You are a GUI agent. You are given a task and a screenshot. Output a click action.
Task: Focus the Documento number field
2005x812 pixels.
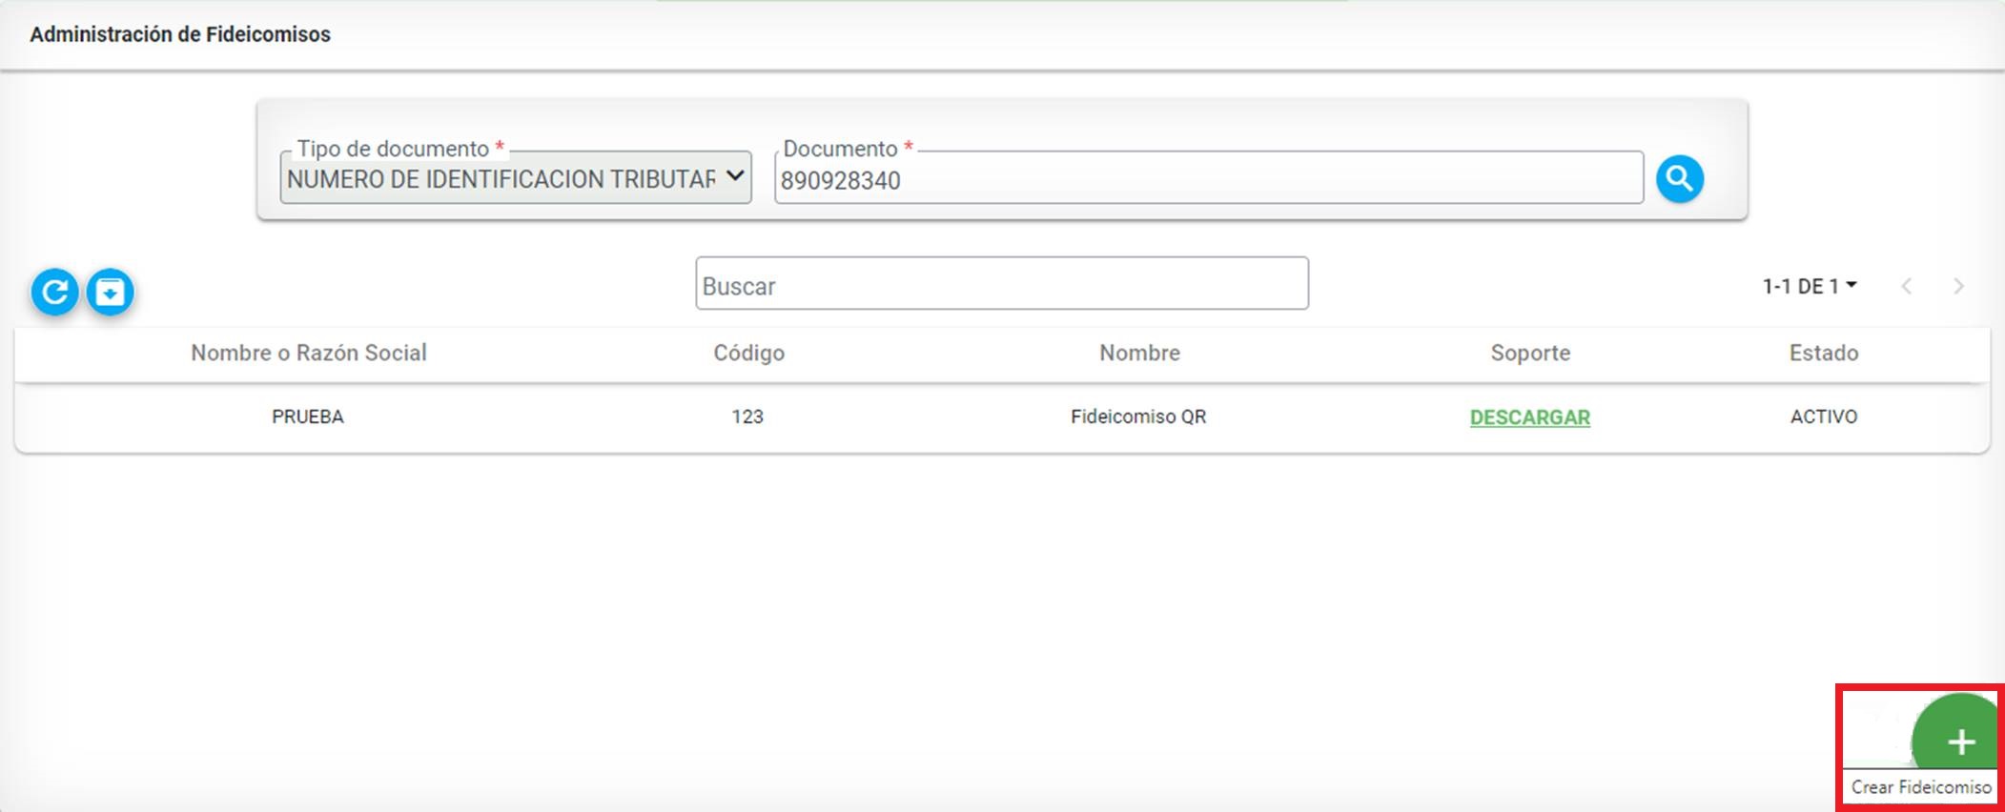click(1207, 179)
